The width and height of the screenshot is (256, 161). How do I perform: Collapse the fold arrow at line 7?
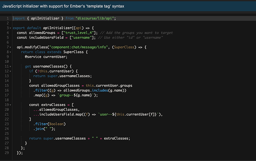[10, 47]
